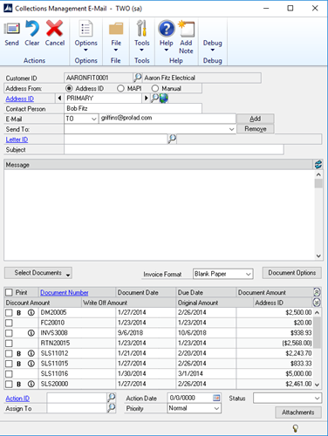Follow the Document Number column link

[x=65, y=292]
